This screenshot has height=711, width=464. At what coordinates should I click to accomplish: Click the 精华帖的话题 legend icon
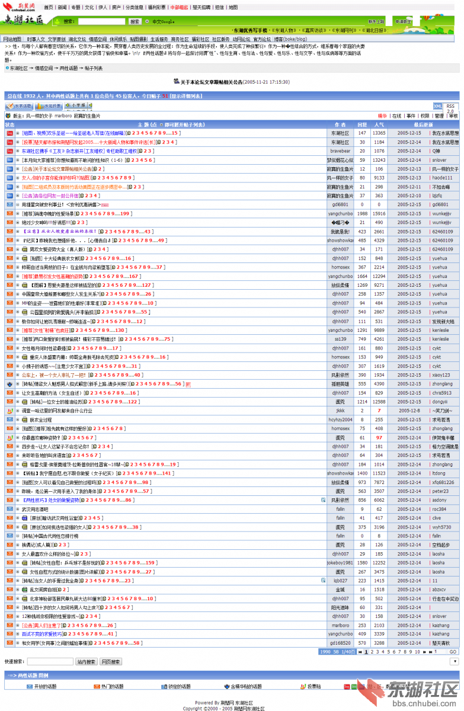click(x=227, y=686)
